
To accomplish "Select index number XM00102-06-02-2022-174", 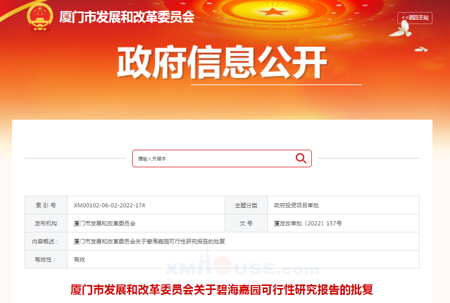I will pyautogui.click(x=109, y=205).
